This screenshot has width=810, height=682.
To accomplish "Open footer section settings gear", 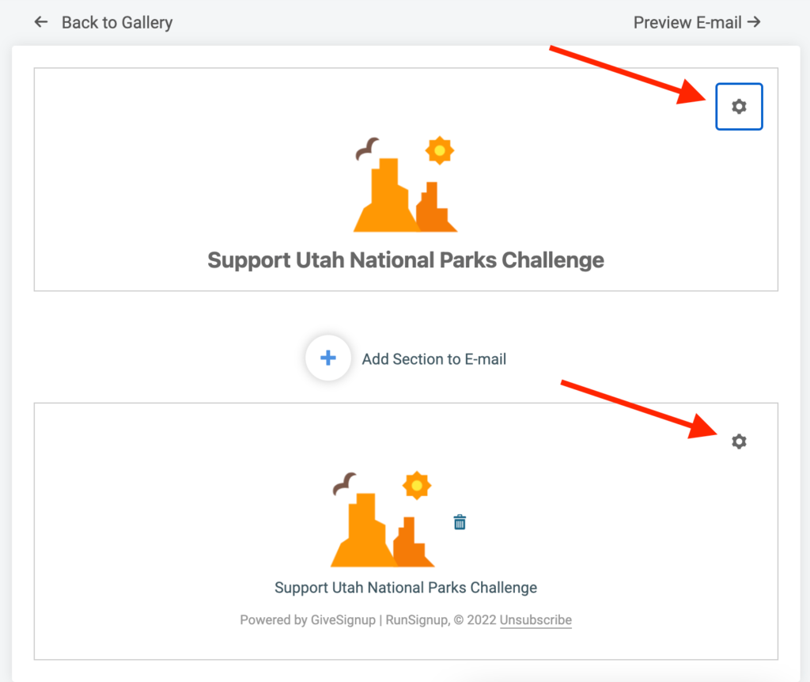I will coord(739,441).
